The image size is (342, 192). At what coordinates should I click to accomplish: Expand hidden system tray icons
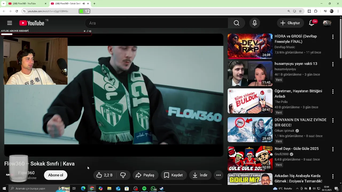(297, 189)
